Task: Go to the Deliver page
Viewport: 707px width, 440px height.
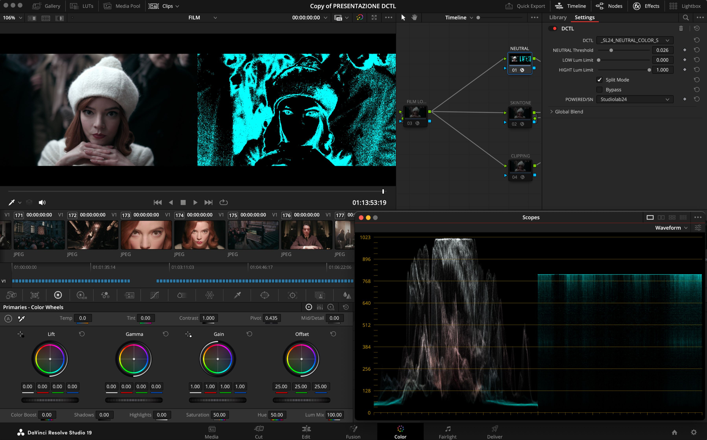Action: (494, 432)
